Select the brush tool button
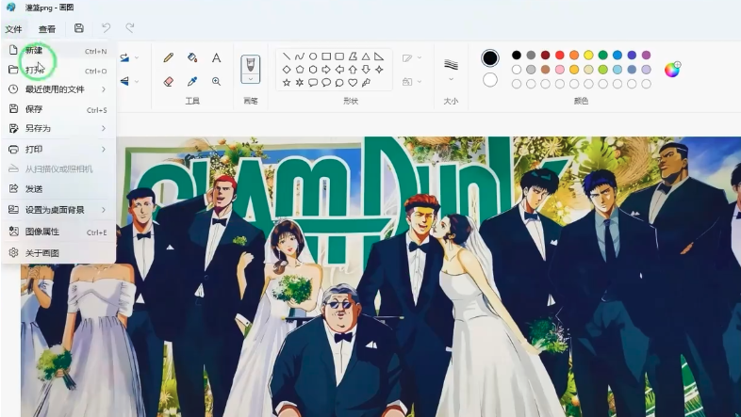The width and height of the screenshot is (741, 417). click(251, 64)
